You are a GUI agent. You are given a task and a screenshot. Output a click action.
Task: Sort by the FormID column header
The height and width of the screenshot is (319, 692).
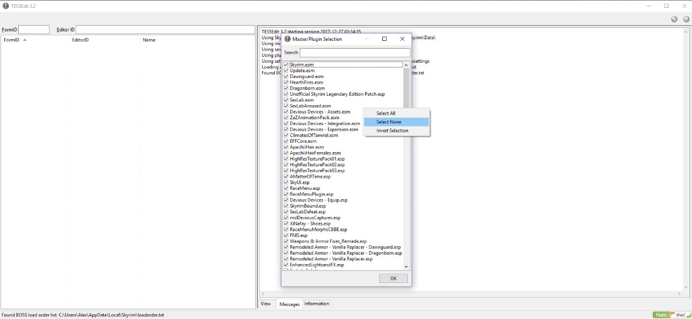tap(36, 40)
